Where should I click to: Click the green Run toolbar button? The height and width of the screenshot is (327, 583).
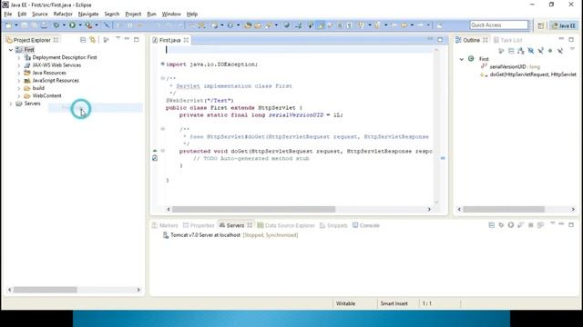[x=72, y=25]
